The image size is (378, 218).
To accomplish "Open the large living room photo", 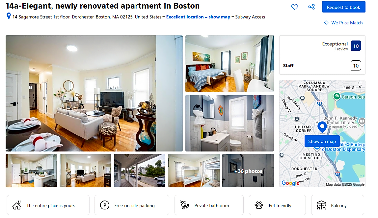I will point(94,93).
